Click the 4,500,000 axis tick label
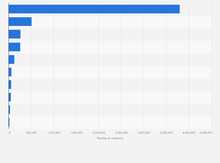The height and width of the screenshot is (163, 220). coord(206,133)
